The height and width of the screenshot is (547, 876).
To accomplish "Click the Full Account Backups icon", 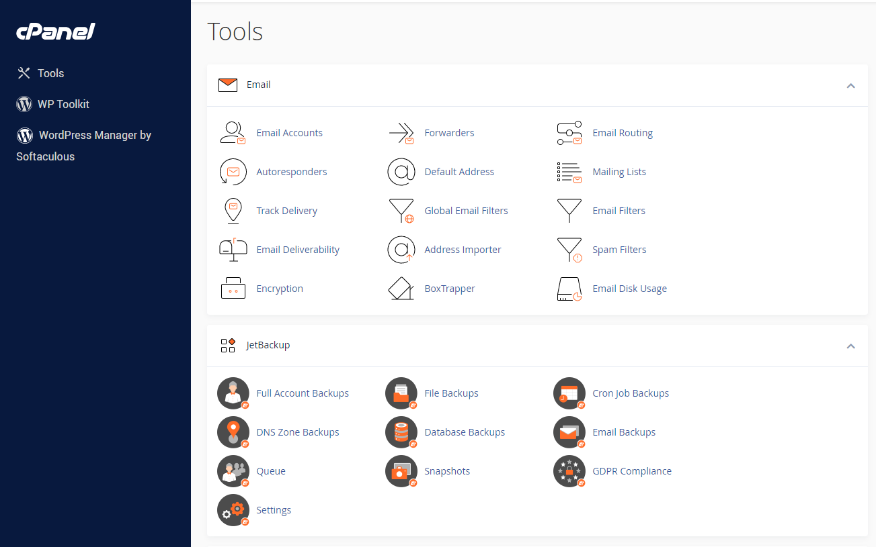I will pyautogui.click(x=233, y=393).
